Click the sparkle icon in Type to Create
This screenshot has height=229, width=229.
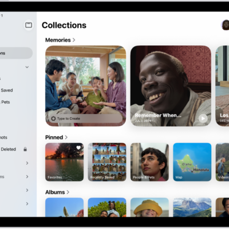53,119
